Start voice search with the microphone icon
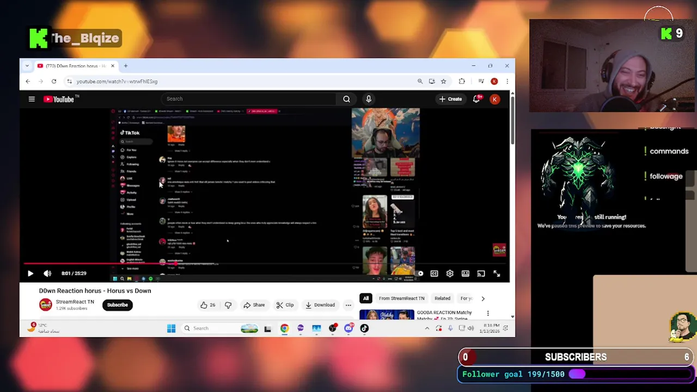This screenshot has height=392, width=697. 369,99
